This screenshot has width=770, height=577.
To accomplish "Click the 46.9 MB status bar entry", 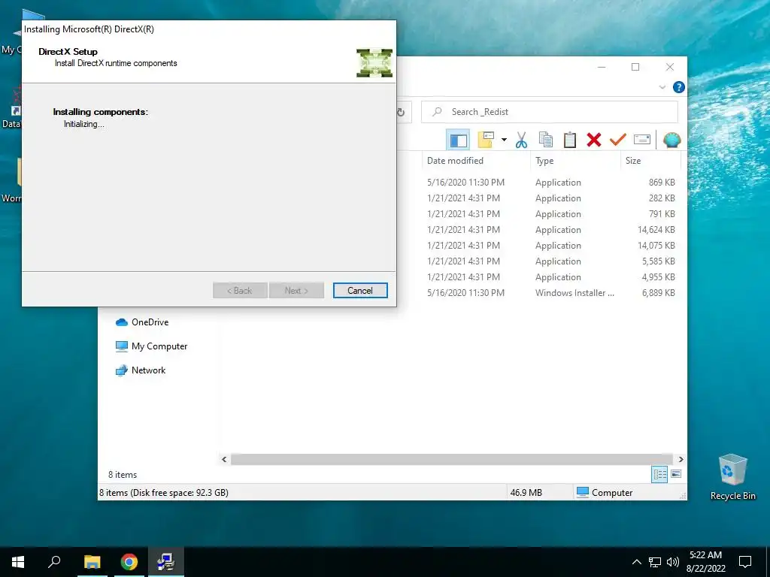I will coord(526,493).
